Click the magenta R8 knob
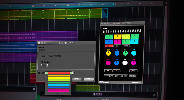This screenshot has width=184, height=100. (x=134, y=63)
